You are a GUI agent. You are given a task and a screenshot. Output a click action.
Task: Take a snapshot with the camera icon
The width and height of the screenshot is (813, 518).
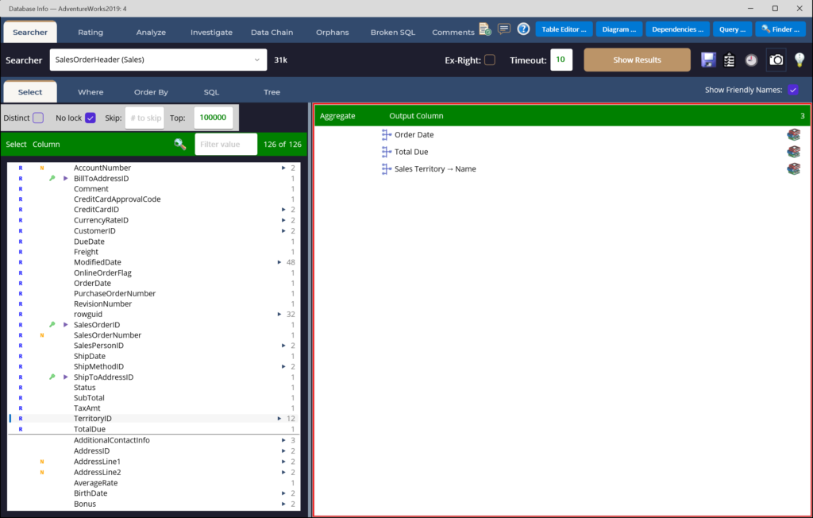pos(776,60)
